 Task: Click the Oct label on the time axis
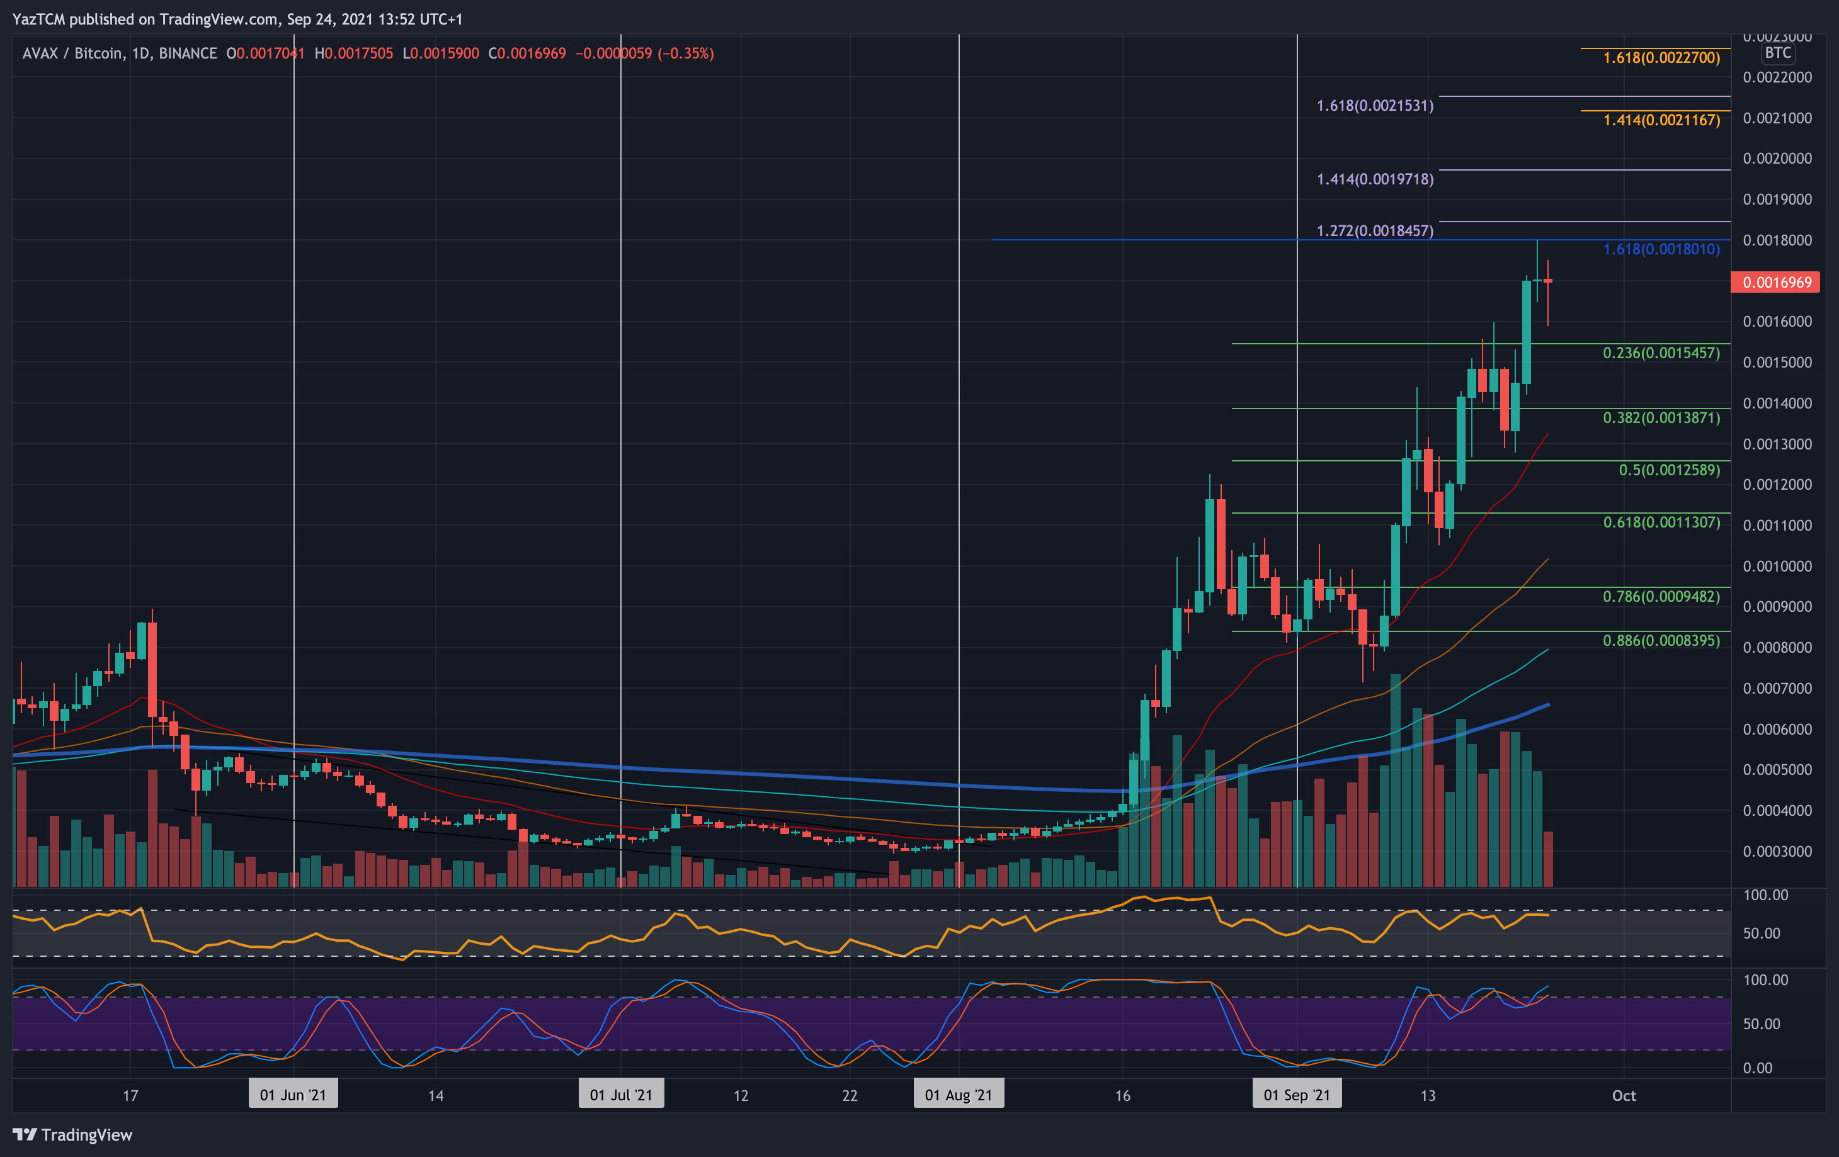[1624, 1095]
